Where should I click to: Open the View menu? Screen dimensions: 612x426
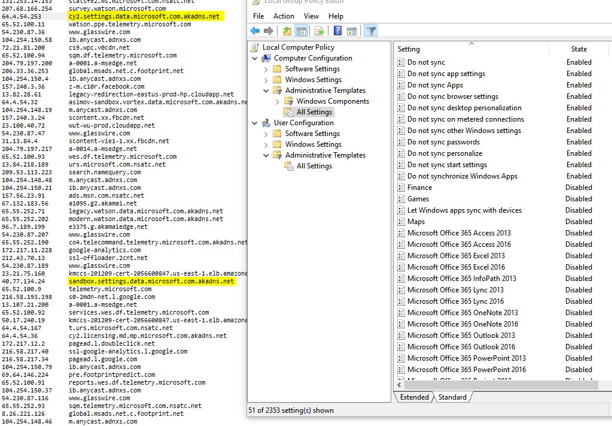[311, 16]
